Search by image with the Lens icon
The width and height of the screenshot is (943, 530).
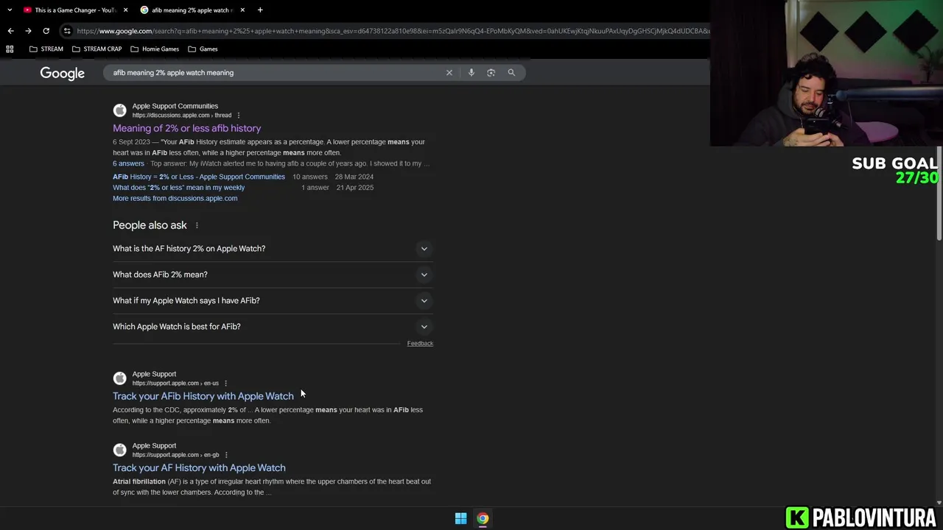pyautogui.click(x=491, y=72)
